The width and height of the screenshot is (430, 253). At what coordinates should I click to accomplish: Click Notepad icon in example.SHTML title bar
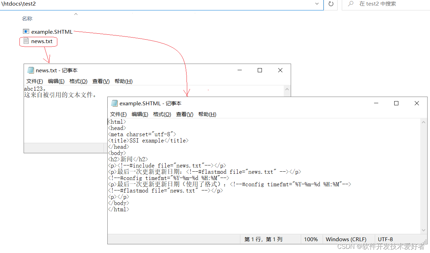point(114,103)
